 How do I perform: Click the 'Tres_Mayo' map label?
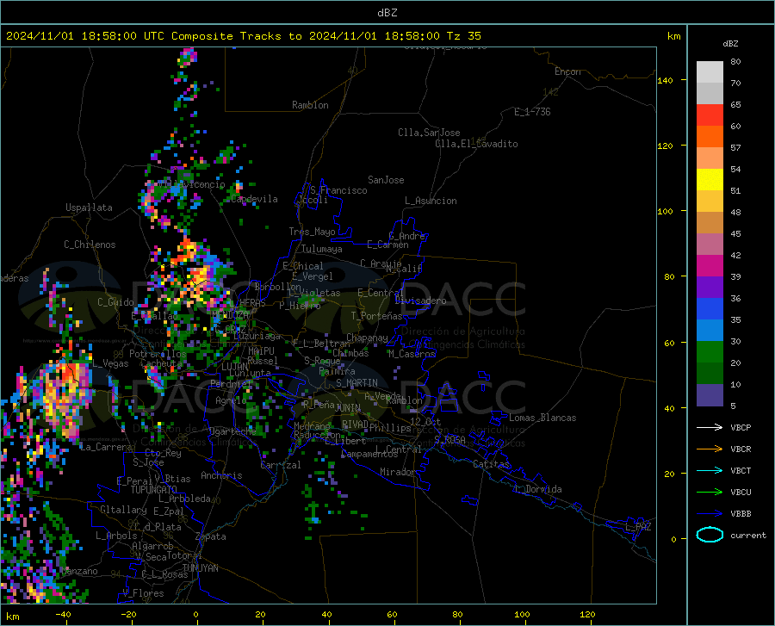312,232
